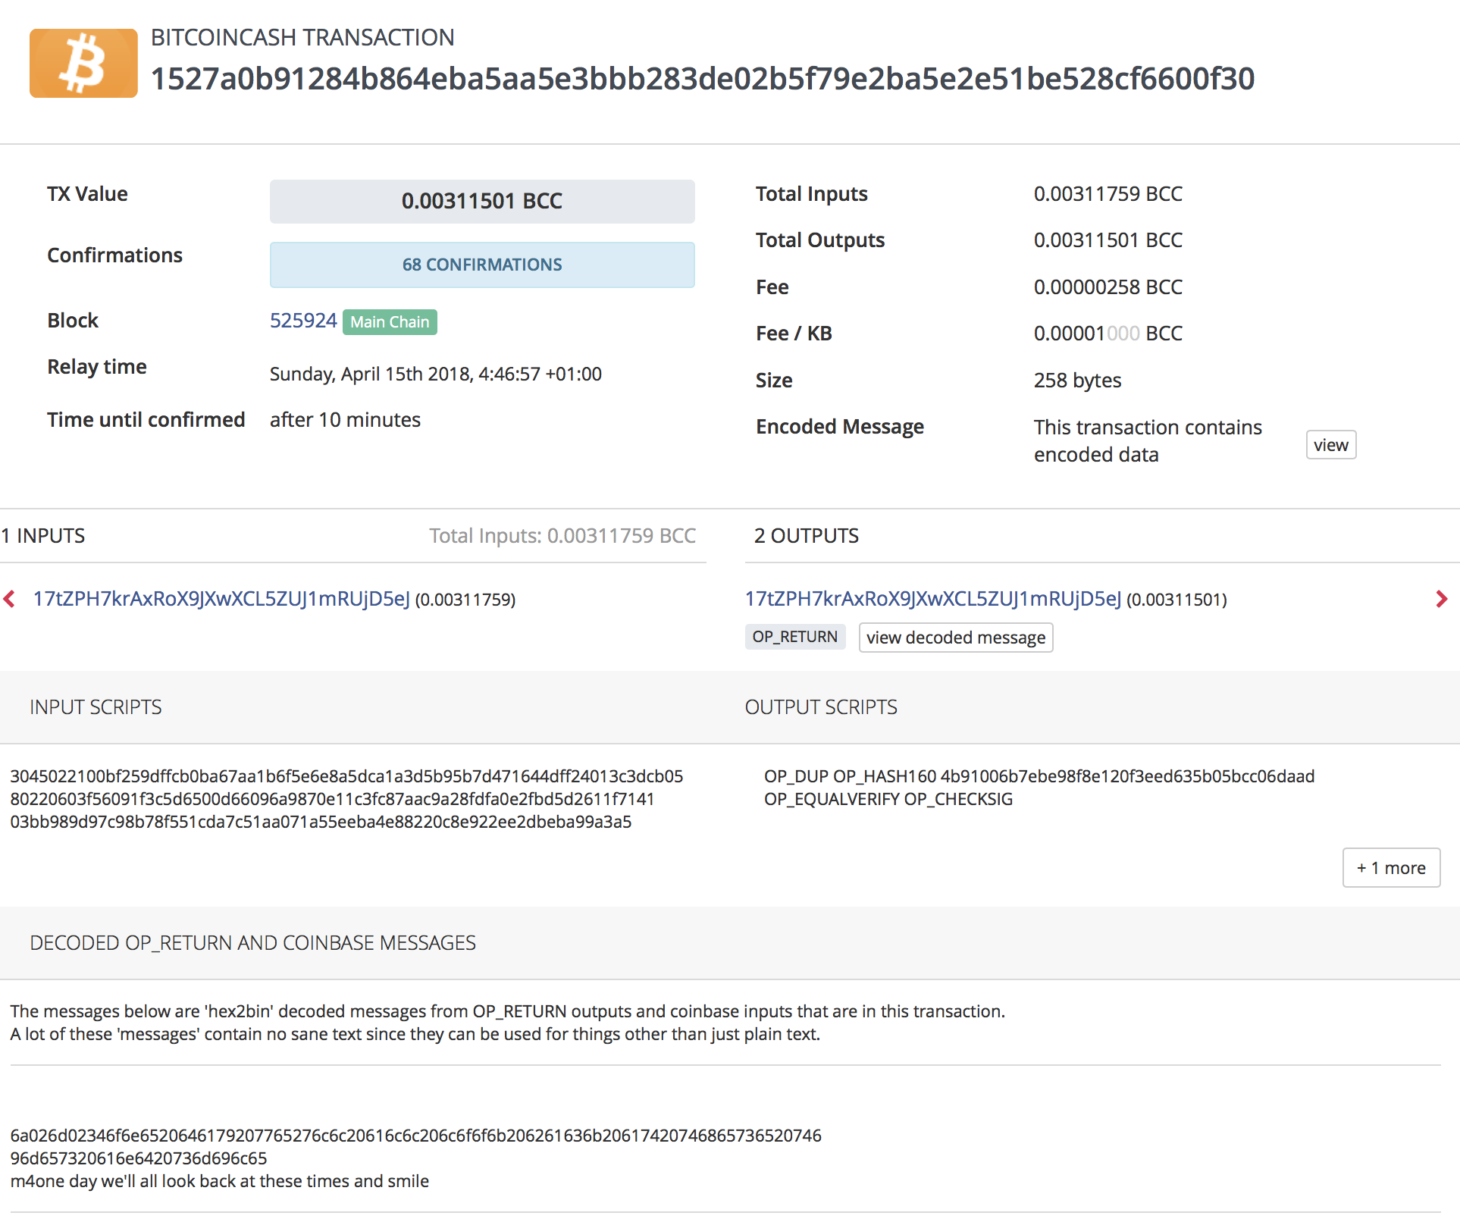Click 'Total Inputs: 0.00311759 BCC' in inputs header
1460x1222 pixels.
click(562, 536)
